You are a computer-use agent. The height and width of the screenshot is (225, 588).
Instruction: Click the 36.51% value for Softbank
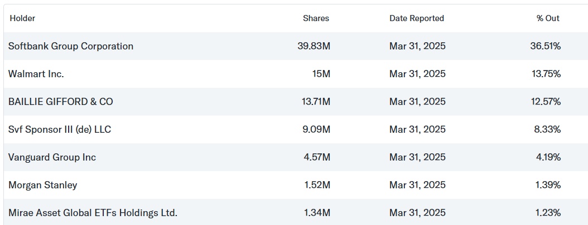pyautogui.click(x=545, y=46)
